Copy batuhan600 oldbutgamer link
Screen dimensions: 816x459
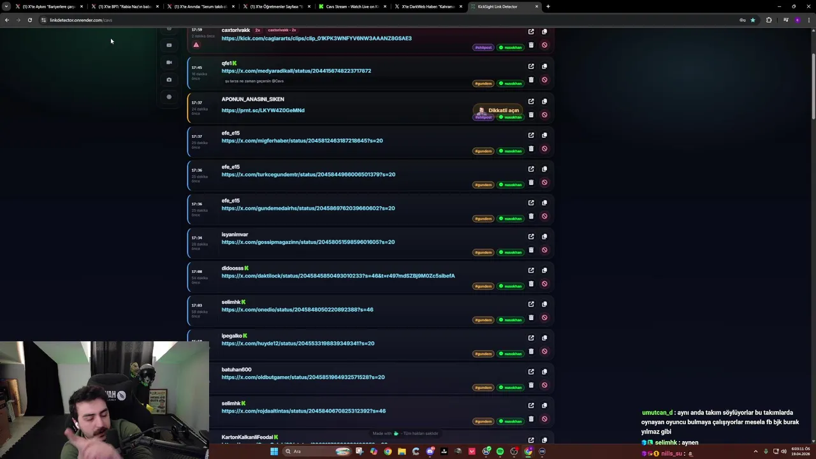544,372
